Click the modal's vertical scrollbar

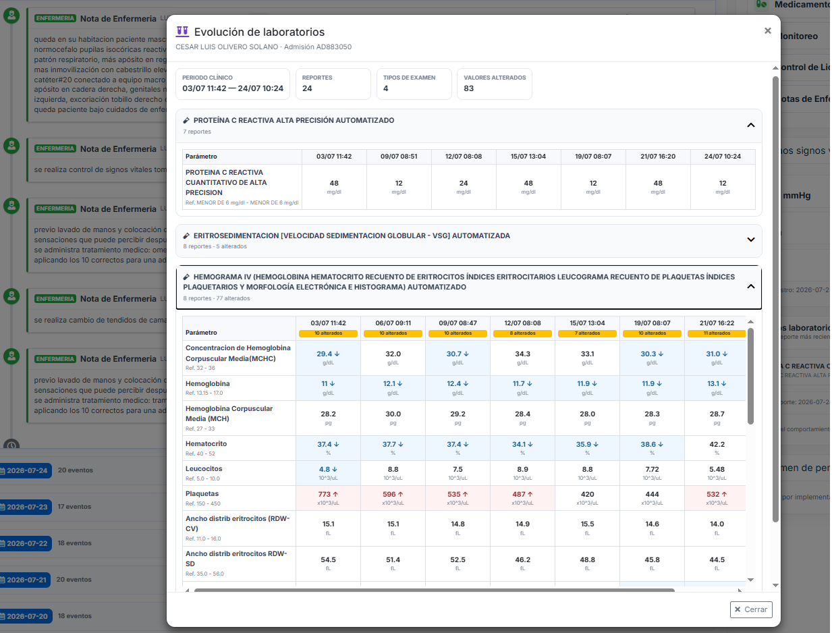coord(775,298)
